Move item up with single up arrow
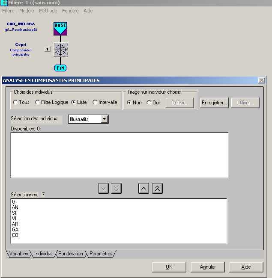The height and width of the screenshot is (278, 272). pos(143,188)
